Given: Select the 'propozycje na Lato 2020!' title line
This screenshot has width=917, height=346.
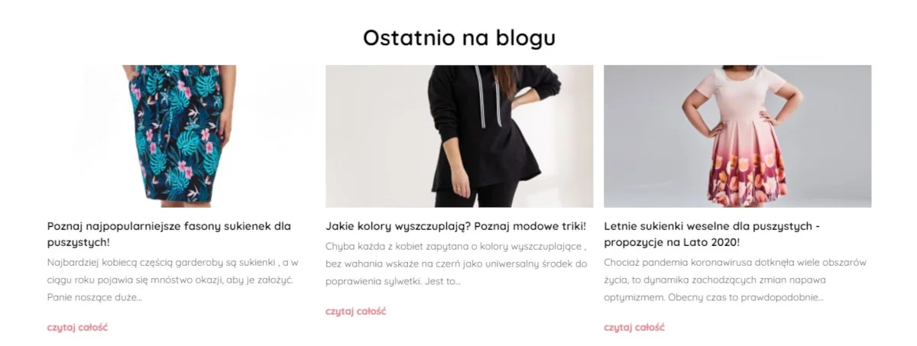Looking at the screenshot, I should (x=672, y=242).
